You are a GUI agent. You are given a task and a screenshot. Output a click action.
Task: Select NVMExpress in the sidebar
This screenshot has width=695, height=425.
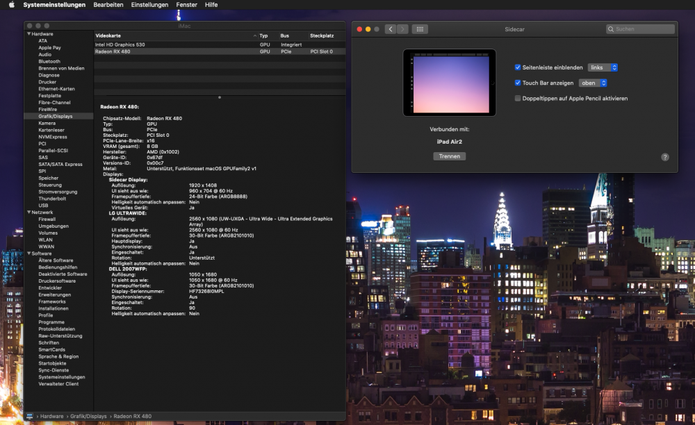click(53, 137)
